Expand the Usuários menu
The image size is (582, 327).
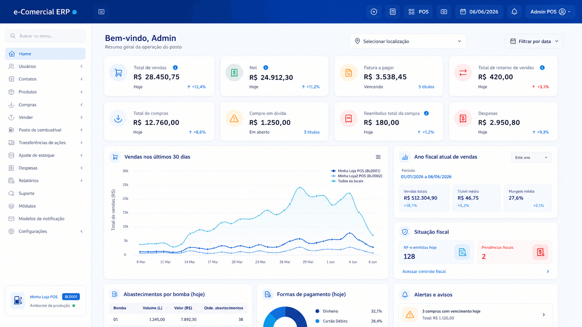coord(45,66)
